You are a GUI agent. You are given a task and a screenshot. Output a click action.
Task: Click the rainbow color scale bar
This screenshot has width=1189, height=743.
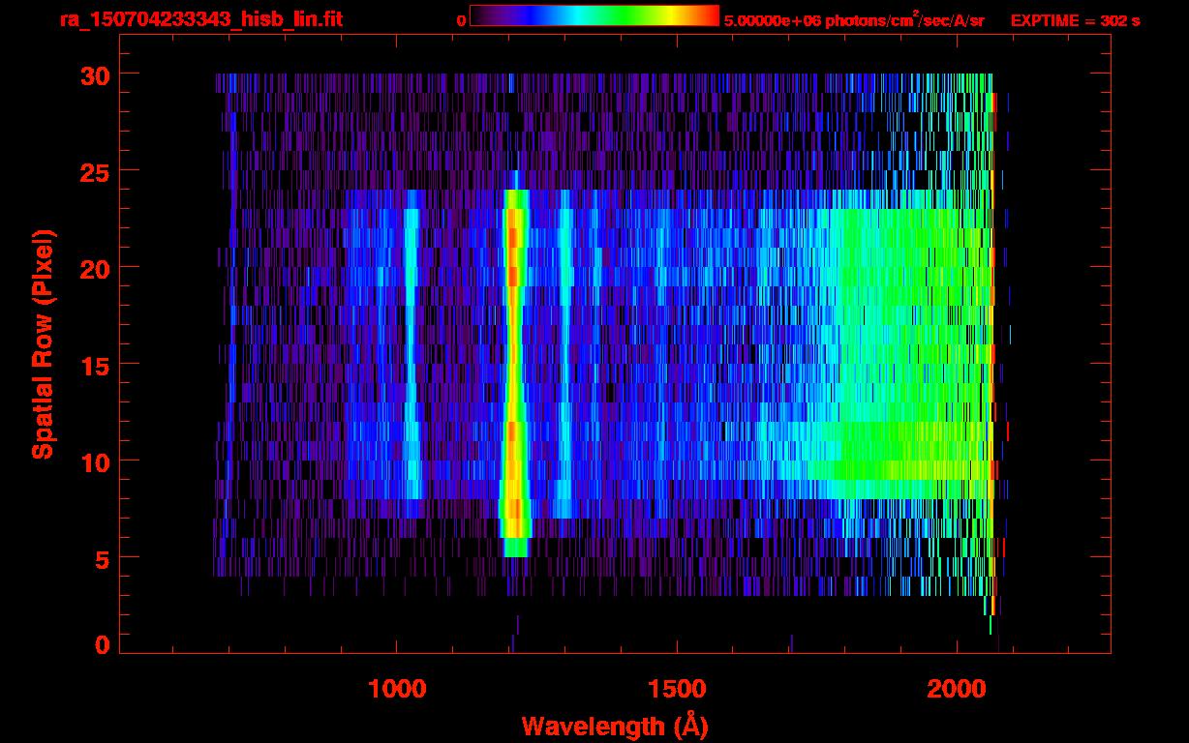[594, 16]
